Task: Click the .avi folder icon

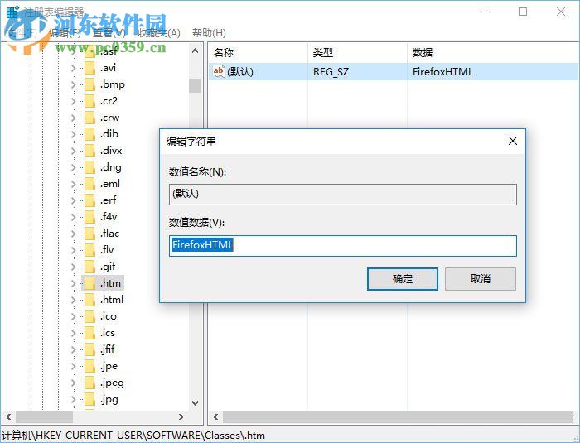Action: pyautogui.click(x=89, y=68)
